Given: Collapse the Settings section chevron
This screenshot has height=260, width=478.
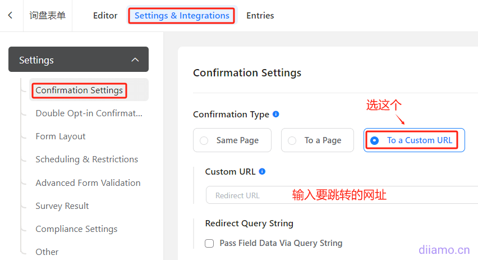Looking at the screenshot, I should click(135, 60).
